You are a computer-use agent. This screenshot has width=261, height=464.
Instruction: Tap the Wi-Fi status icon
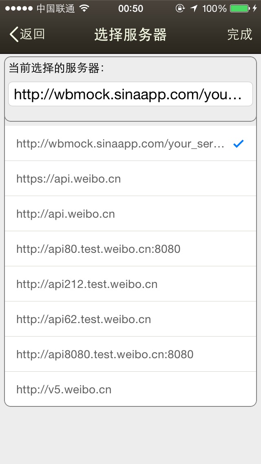point(84,8)
